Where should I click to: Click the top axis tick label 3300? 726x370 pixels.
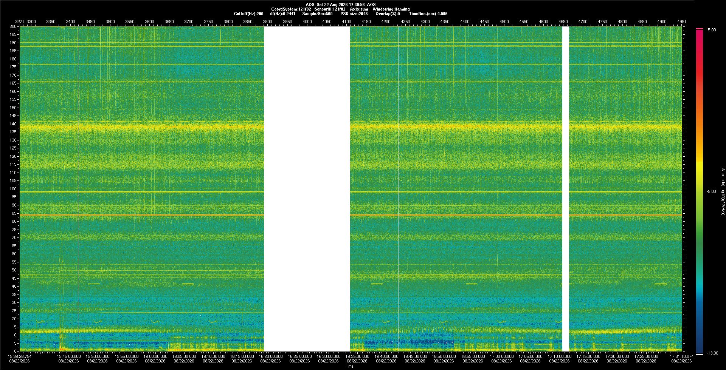tap(31, 22)
